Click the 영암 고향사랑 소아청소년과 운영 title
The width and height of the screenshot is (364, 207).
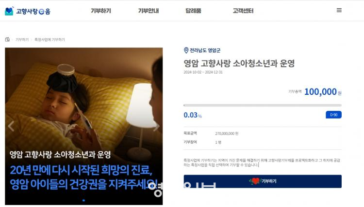239,63
